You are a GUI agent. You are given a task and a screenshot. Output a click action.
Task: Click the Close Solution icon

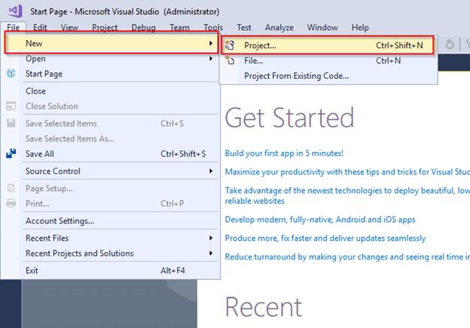coord(11,106)
